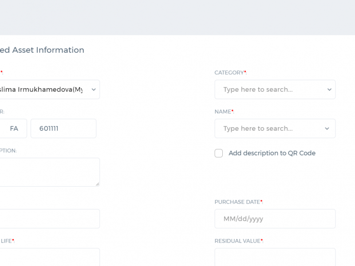Tick the Add description to QR Code checkbox
Screen dimensions: 355x266
point(219,153)
